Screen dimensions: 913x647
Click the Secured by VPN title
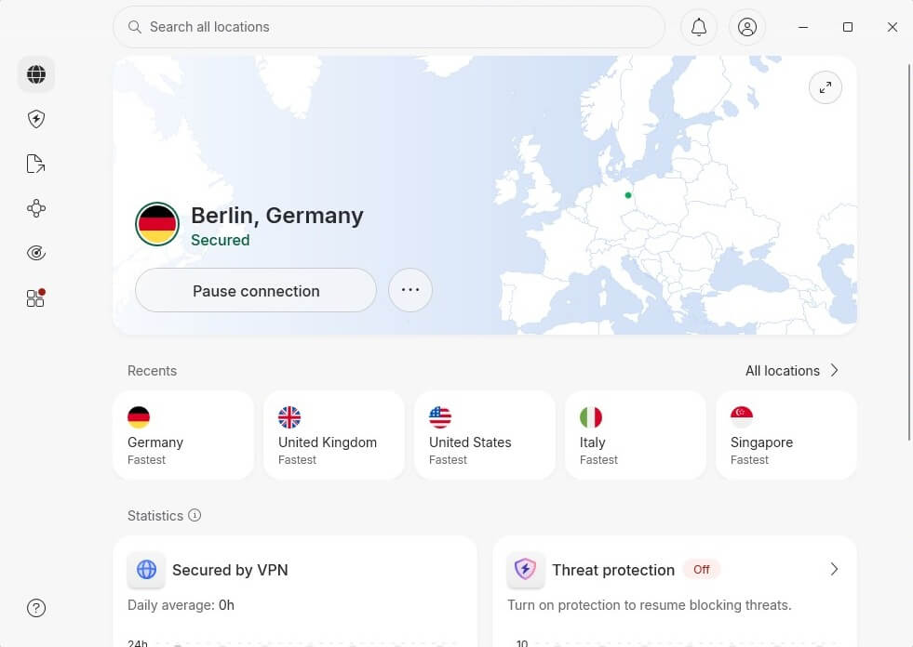(x=230, y=570)
